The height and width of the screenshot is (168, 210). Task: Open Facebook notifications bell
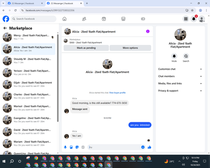tap(194, 19)
